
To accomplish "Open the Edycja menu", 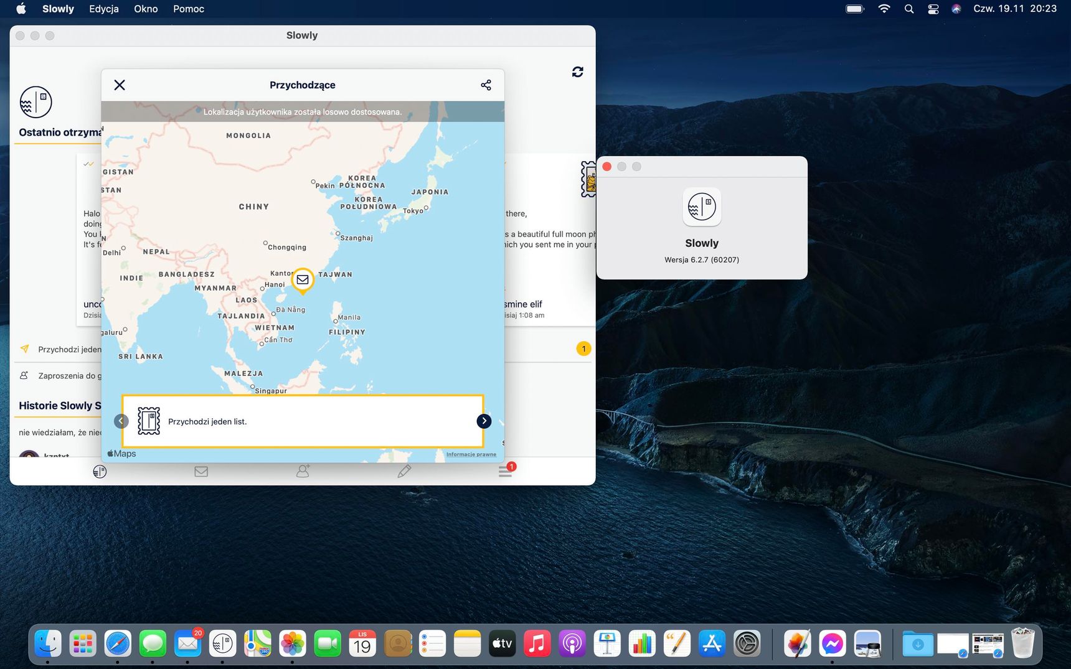I will pos(104,9).
